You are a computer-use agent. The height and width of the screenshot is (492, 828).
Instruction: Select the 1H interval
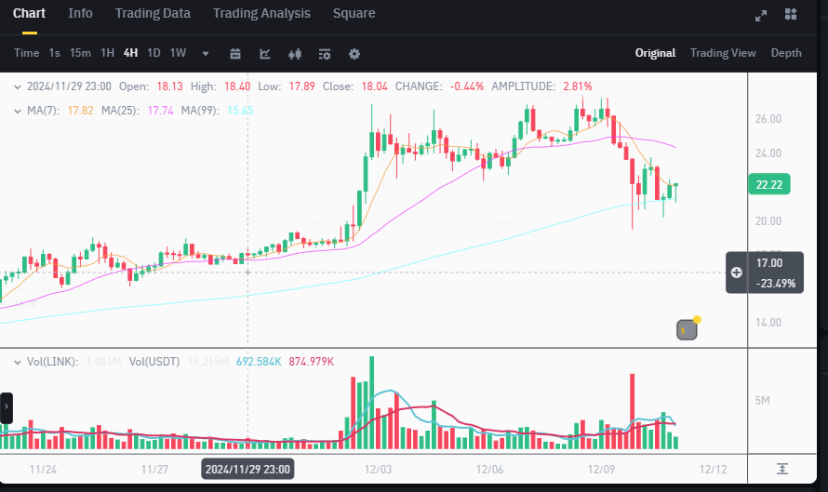(x=107, y=53)
